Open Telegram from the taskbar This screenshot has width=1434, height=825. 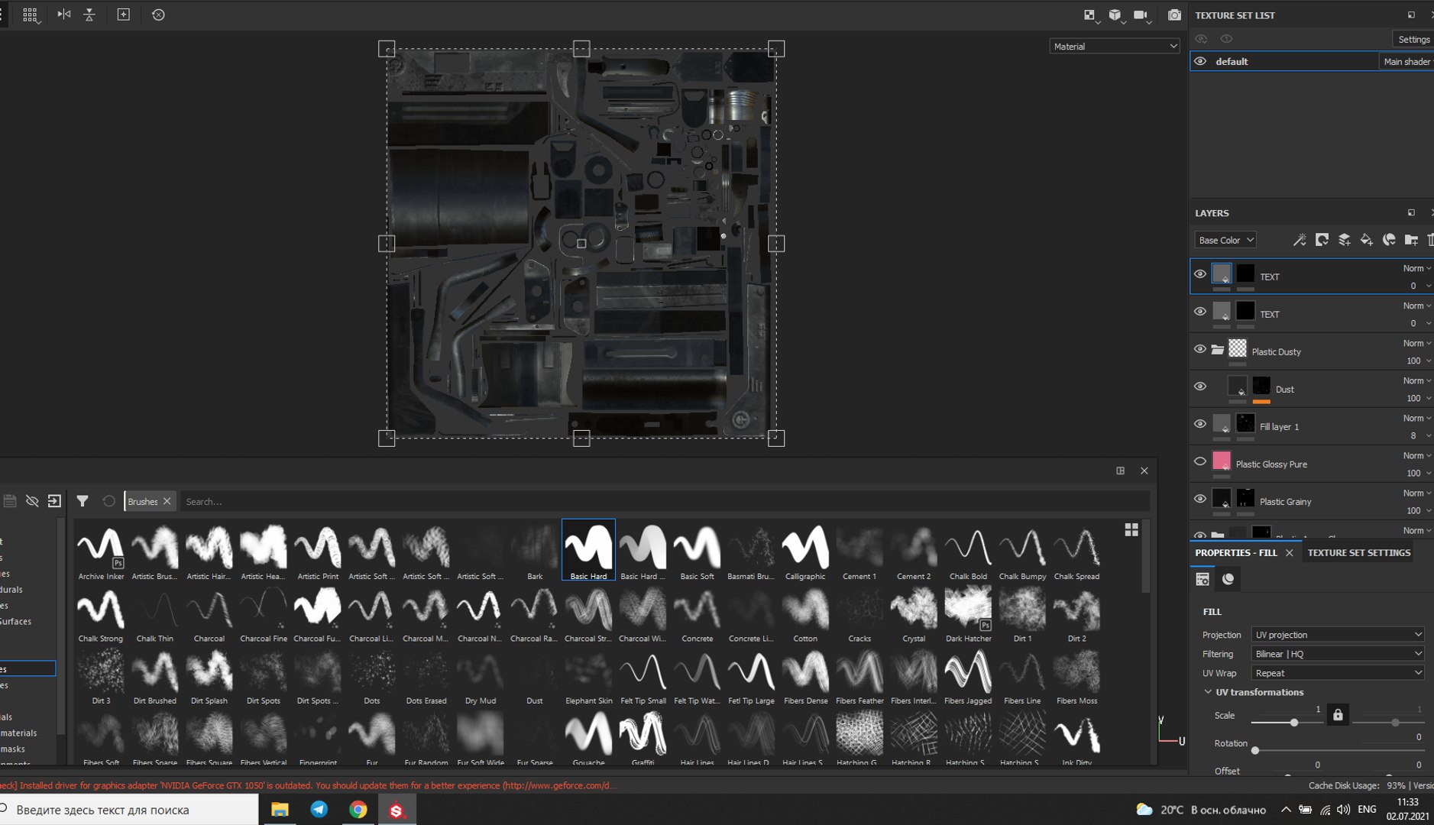[319, 810]
